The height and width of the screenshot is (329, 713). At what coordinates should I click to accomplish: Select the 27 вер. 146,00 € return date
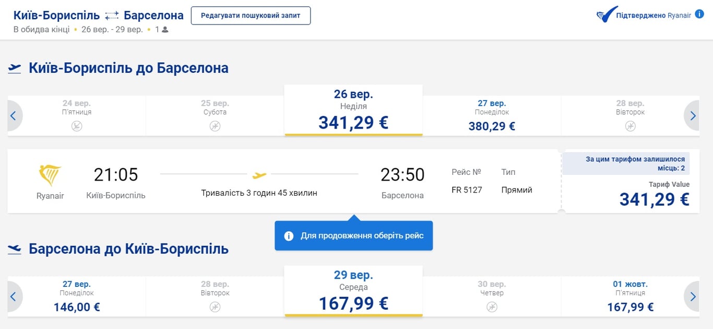tap(77, 297)
